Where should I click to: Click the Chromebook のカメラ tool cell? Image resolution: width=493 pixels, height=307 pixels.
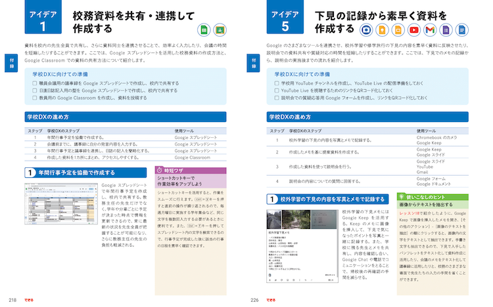pyautogui.click(x=436, y=138)
